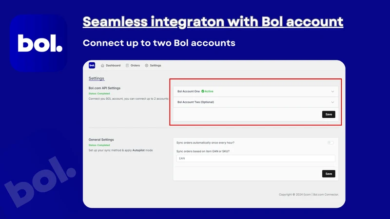
Task: Click the General Settings heading
Action: tap(101, 140)
